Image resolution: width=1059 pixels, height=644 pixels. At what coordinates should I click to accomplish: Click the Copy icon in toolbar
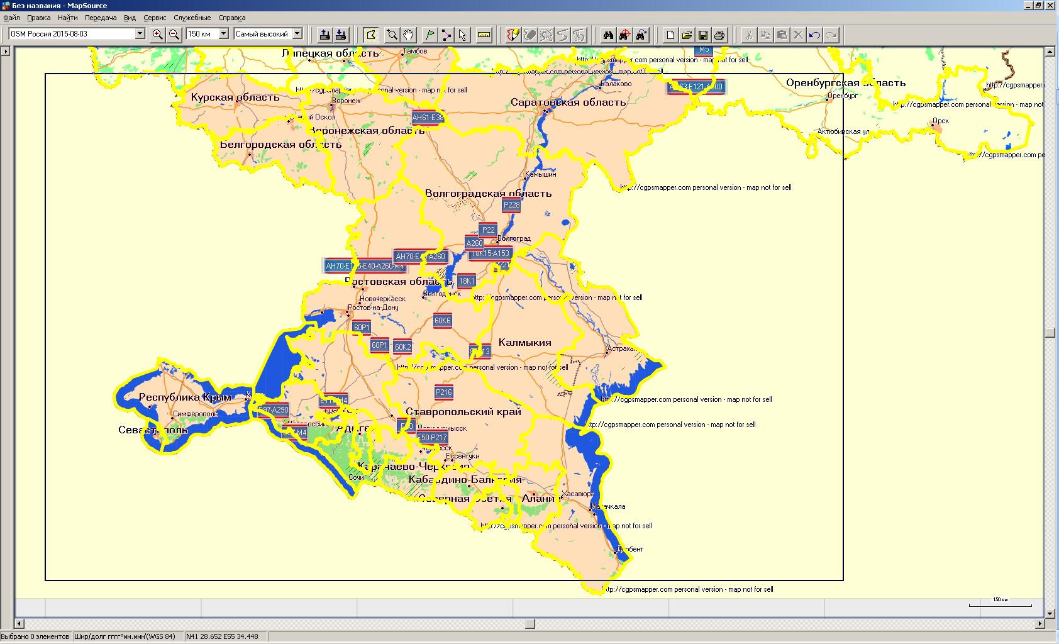(x=765, y=35)
